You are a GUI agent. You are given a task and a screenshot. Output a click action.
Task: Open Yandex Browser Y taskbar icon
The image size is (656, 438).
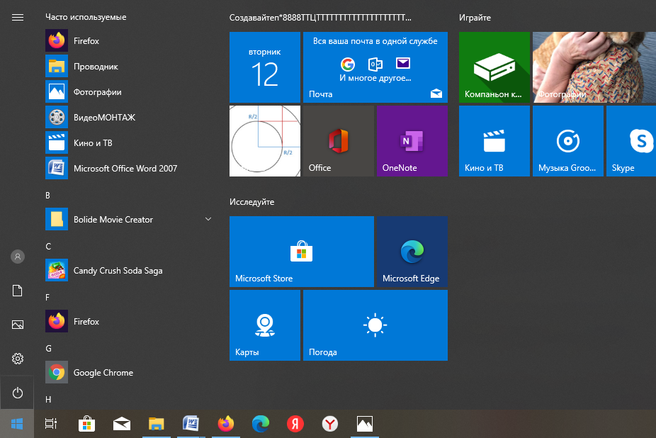click(330, 424)
